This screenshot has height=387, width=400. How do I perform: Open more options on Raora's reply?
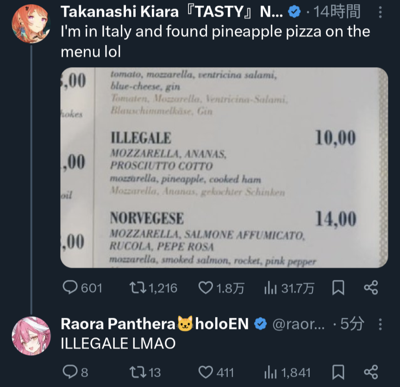point(380,324)
